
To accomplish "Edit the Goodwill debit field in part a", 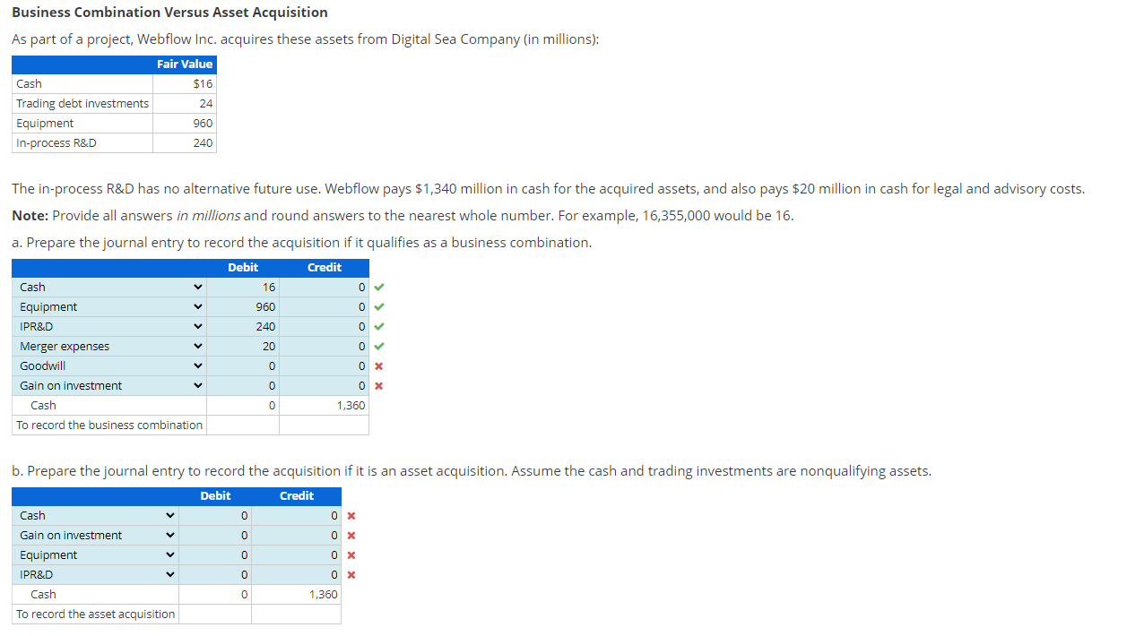I will coord(243,366).
